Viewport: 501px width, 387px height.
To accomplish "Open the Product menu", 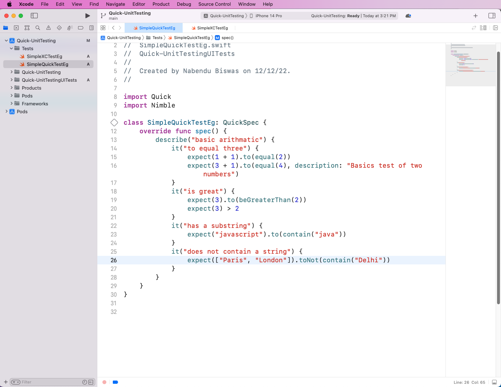I will 161,4.
